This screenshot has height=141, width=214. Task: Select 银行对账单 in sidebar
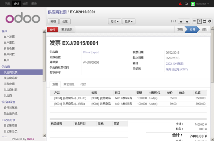[x=10, y=108]
